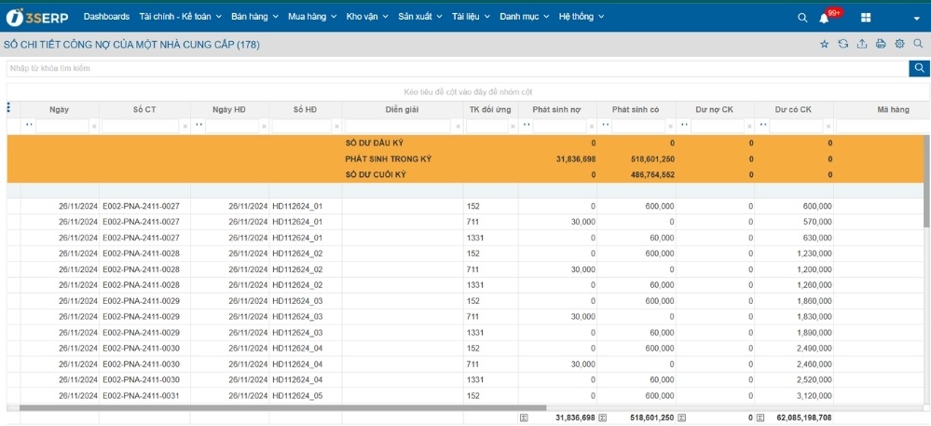Export the report using upload icon
This screenshot has width=931, height=426.
[x=862, y=44]
